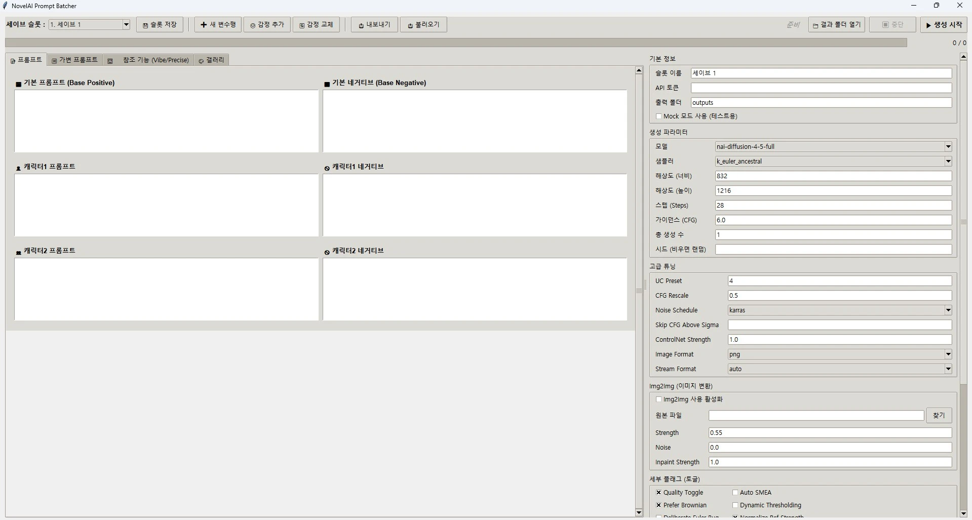Open the 가변 프롬프트 tab
The image size is (972, 520).
74,60
